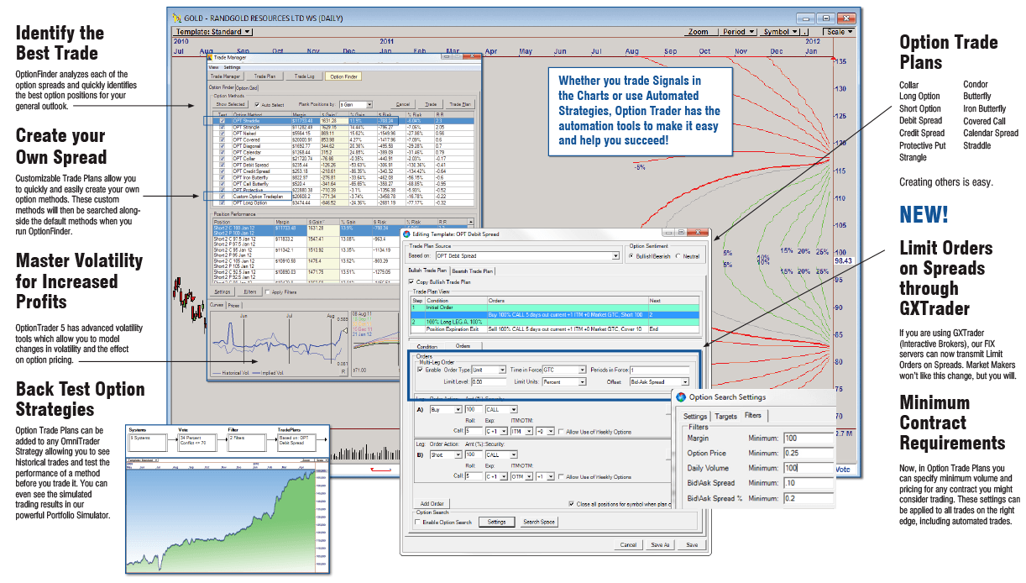Switch to the Prices tab
The image size is (1026, 583).
coord(233,306)
